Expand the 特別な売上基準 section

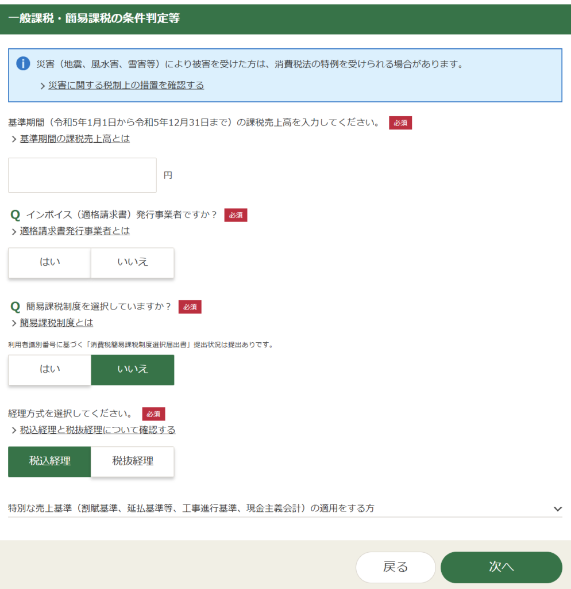click(191, 508)
